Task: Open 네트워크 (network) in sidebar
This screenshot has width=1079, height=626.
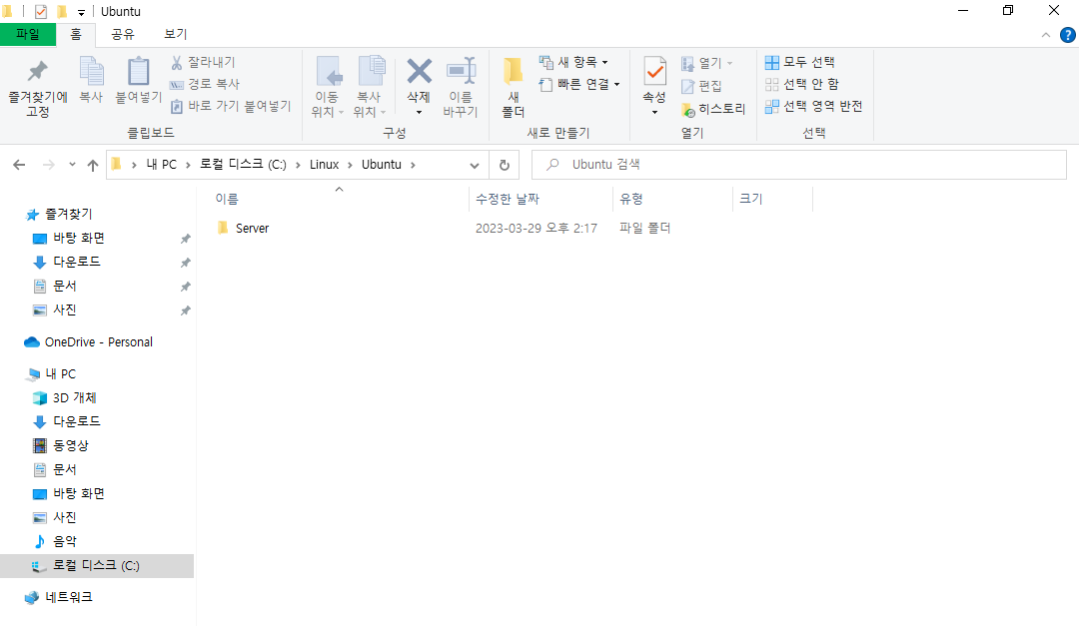Action: (68, 598)
